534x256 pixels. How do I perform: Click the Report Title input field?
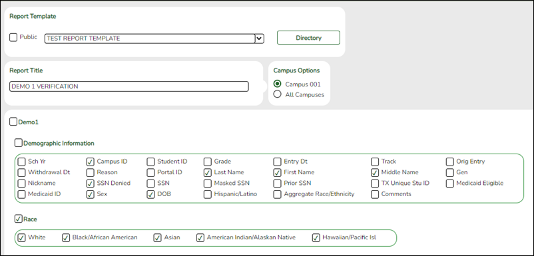[129, 86]
